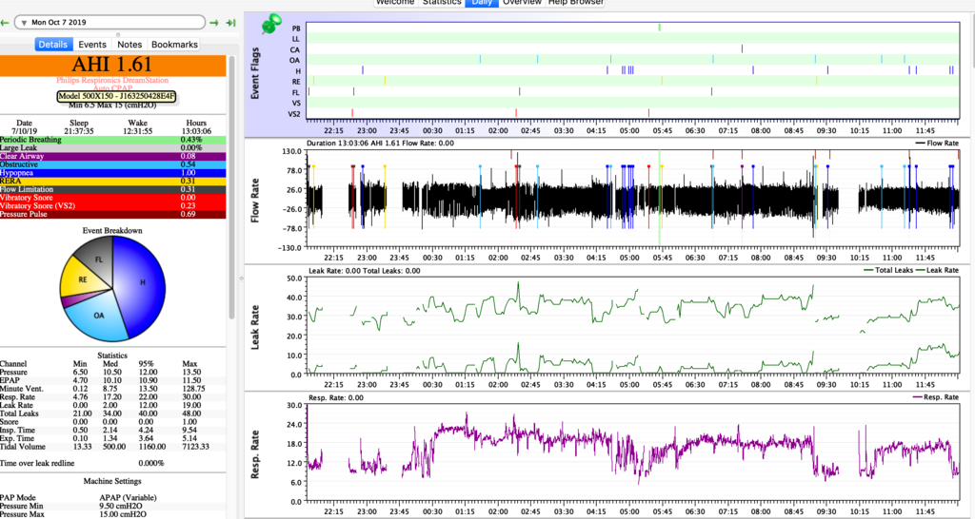Click the Philips Respironics DreamStation text
Screen dimensions: 975x519
pos(112,80)
